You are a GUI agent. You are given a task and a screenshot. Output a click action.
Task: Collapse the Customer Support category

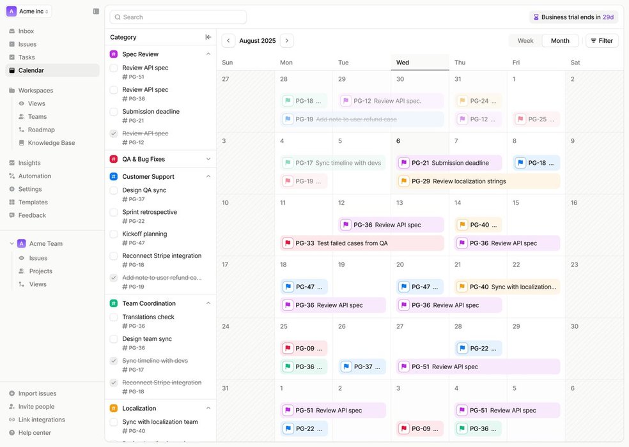click(208, 177)
